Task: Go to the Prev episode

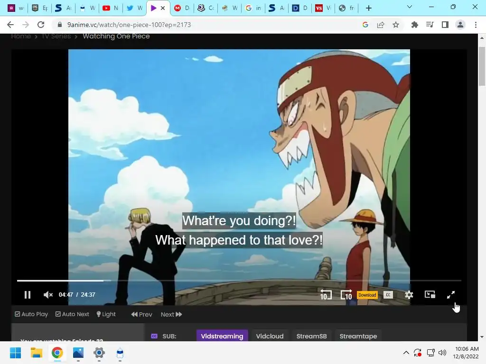Action: coord(141,315)
